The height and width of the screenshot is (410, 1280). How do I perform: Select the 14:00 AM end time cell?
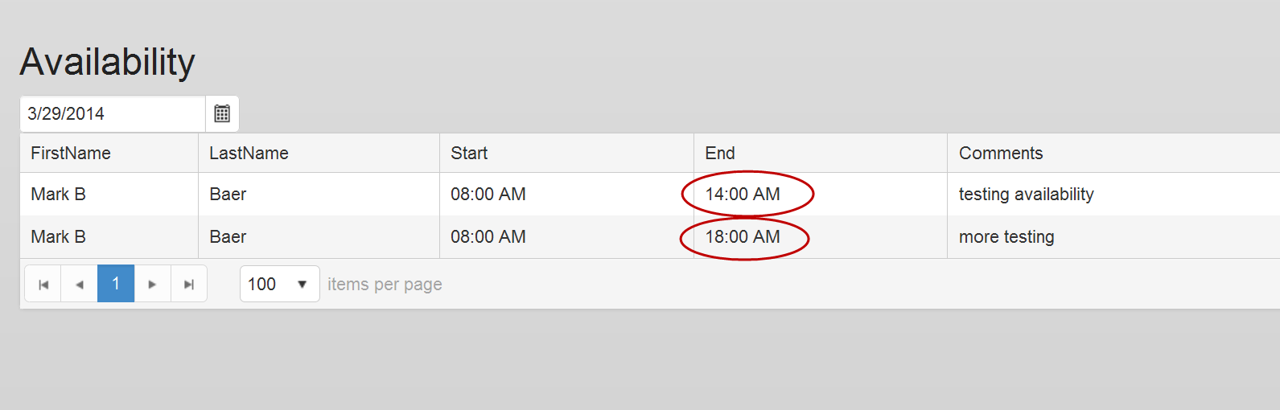[x=743, y=195]
